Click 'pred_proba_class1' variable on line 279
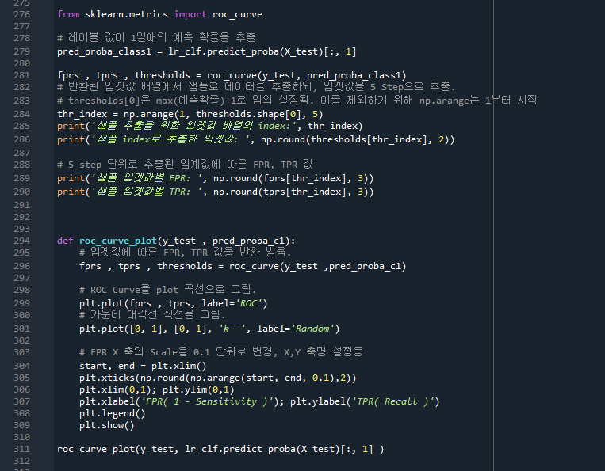 [104, 51]
